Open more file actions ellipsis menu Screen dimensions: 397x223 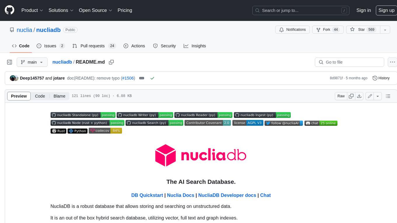tap(393, 62)
